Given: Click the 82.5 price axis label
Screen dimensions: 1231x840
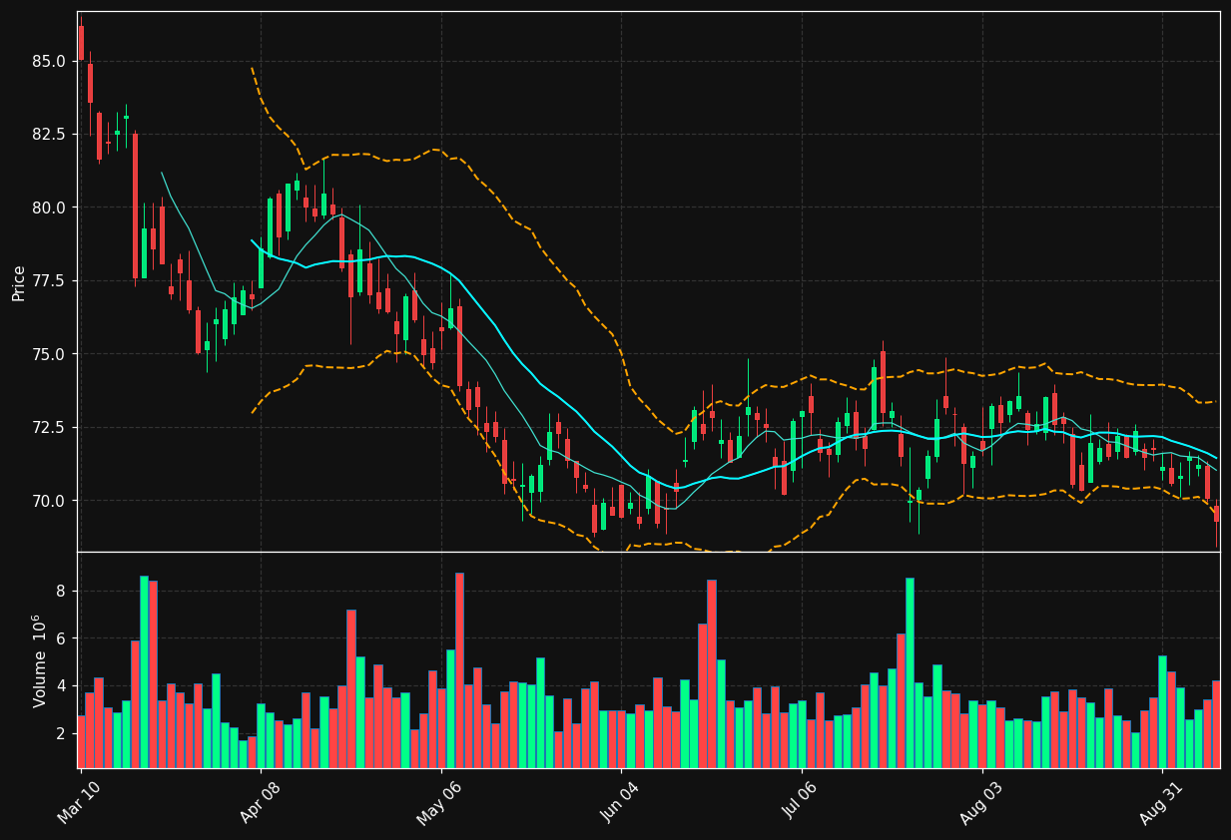Looking at the screenshot, I should pyautogui.click(x=48, y=134).
